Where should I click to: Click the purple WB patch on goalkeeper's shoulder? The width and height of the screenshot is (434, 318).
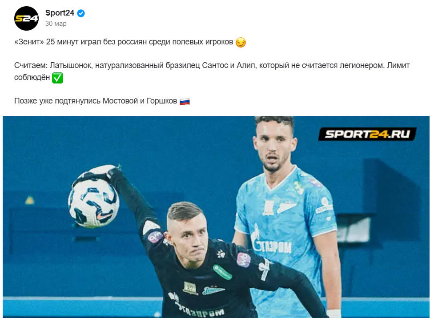click(244, 260)
